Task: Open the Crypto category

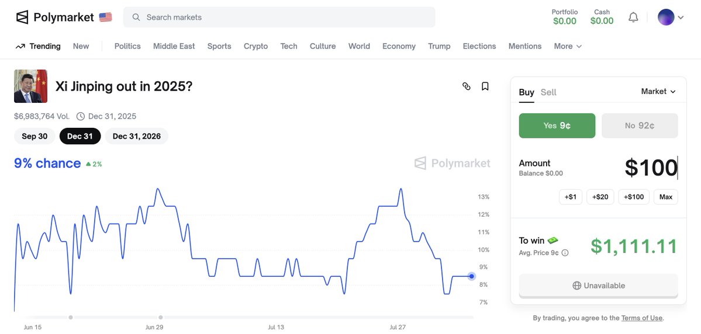Action: click(255, 47)
